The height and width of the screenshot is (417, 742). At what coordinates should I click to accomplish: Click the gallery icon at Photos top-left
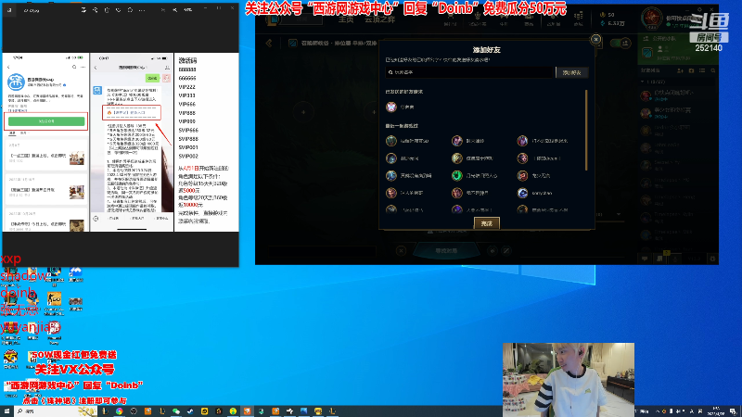[x=9, y=10]
